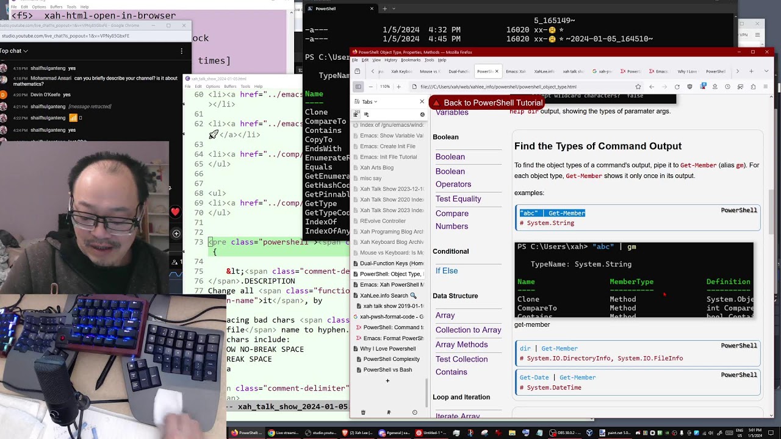Add new tab via sidebar plus
The image size is (781, 439).
click(387, 381)
